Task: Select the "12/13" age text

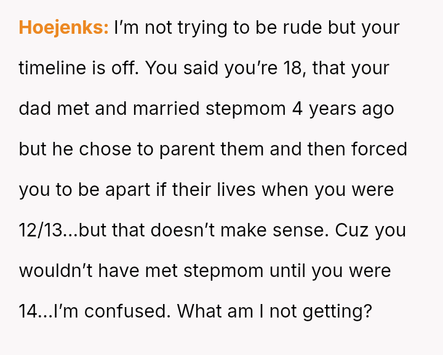Action: pos(42,230)
